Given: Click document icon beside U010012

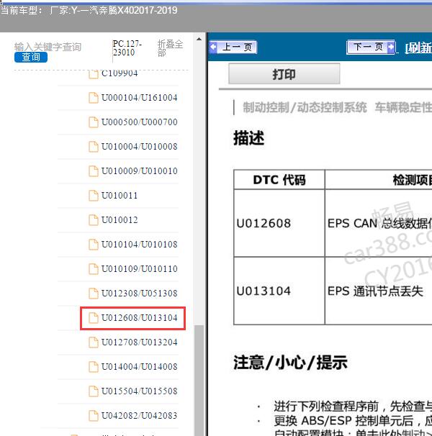Looking at the screenshot, I should [x=94, y=220].
